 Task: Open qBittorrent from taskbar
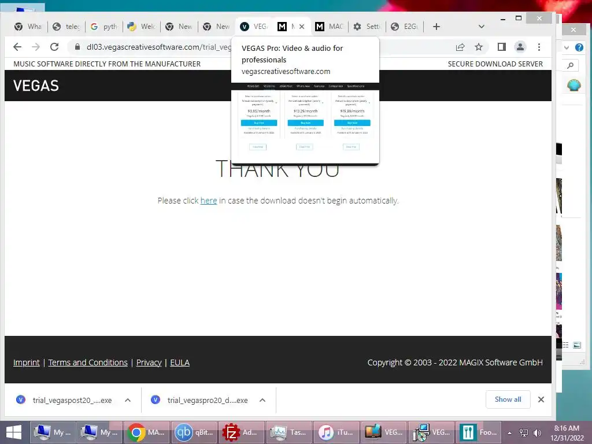(194, 432)
